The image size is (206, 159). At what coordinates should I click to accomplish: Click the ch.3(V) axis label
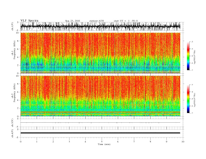(x=12, y=123)
